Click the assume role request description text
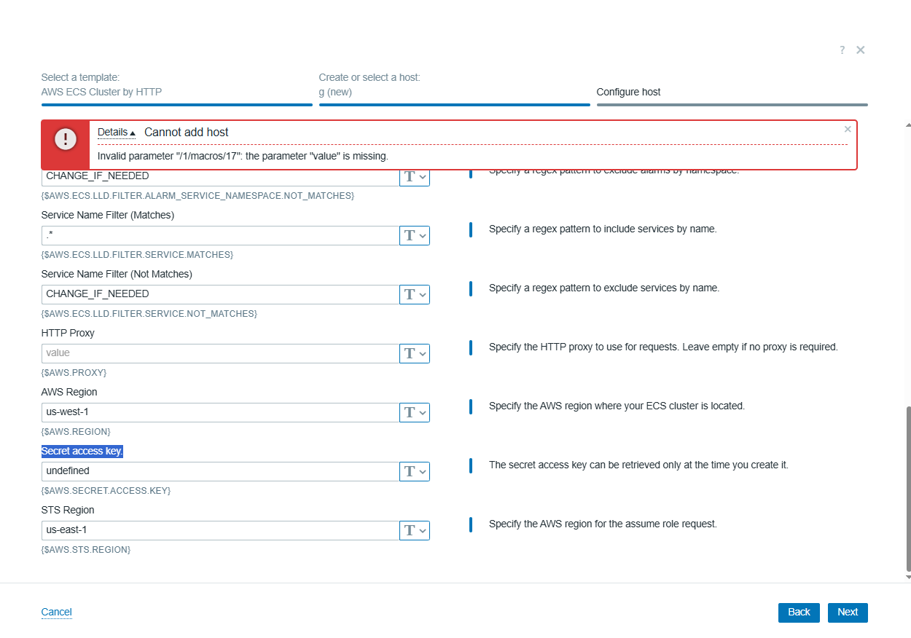The image size is (911, 638). (x=603, y=524)
